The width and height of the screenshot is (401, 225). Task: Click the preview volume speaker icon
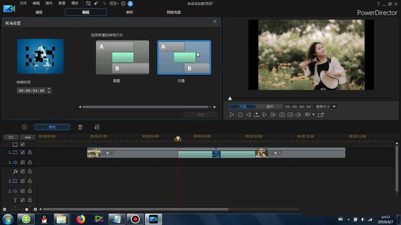pos(298,115)
